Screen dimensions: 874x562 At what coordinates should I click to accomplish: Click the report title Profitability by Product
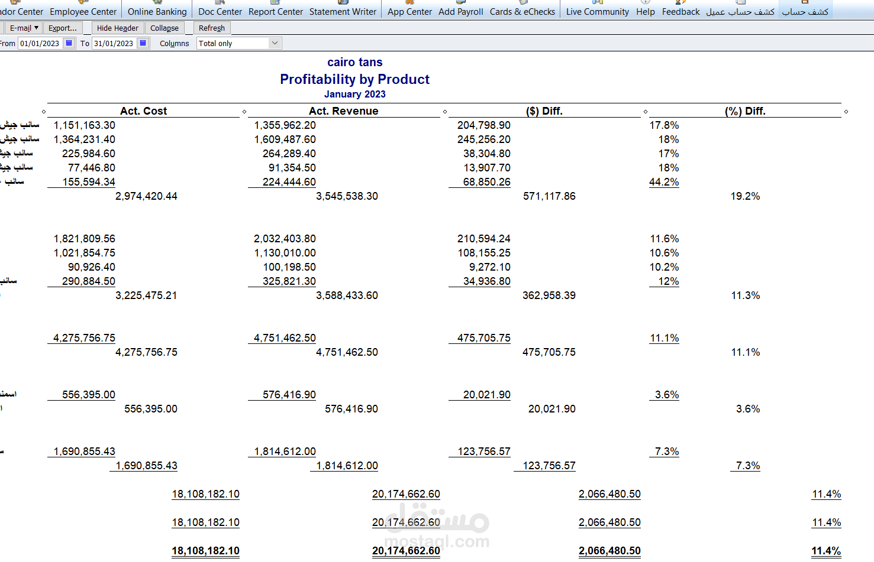[x=355, y=79]
